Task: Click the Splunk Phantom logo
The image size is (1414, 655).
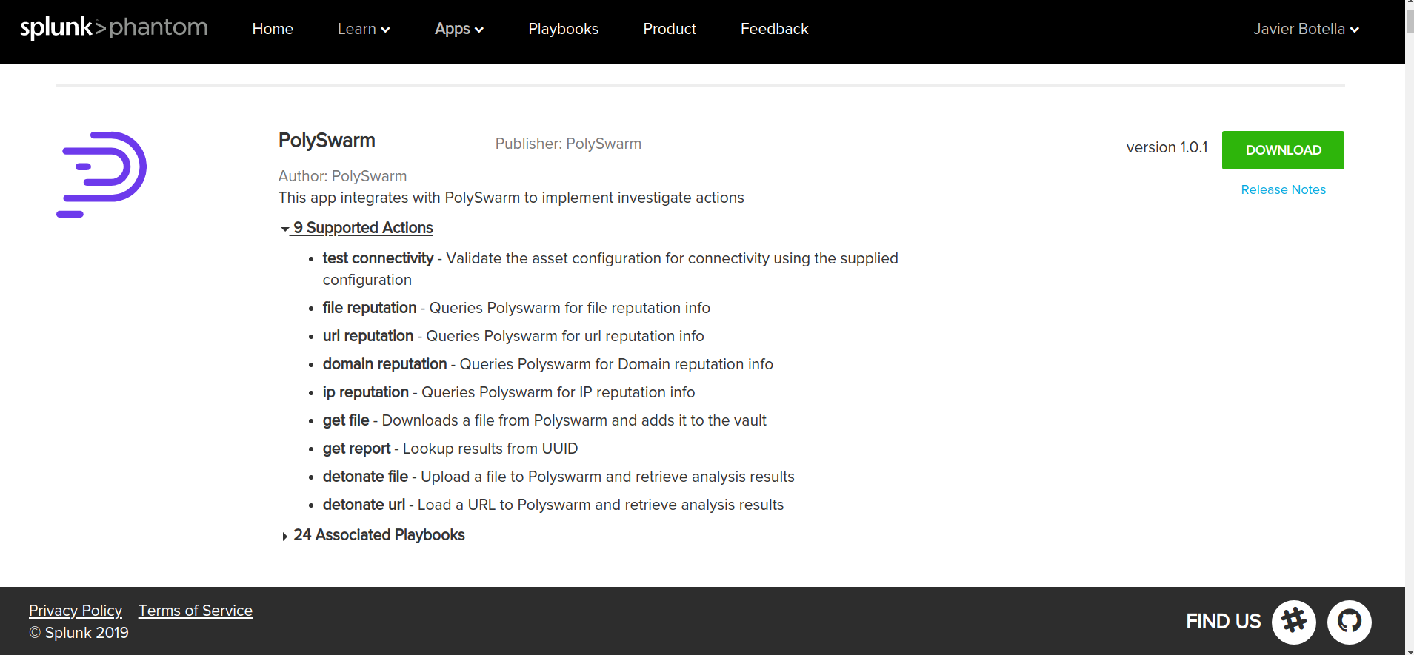Action: [113, 28]
